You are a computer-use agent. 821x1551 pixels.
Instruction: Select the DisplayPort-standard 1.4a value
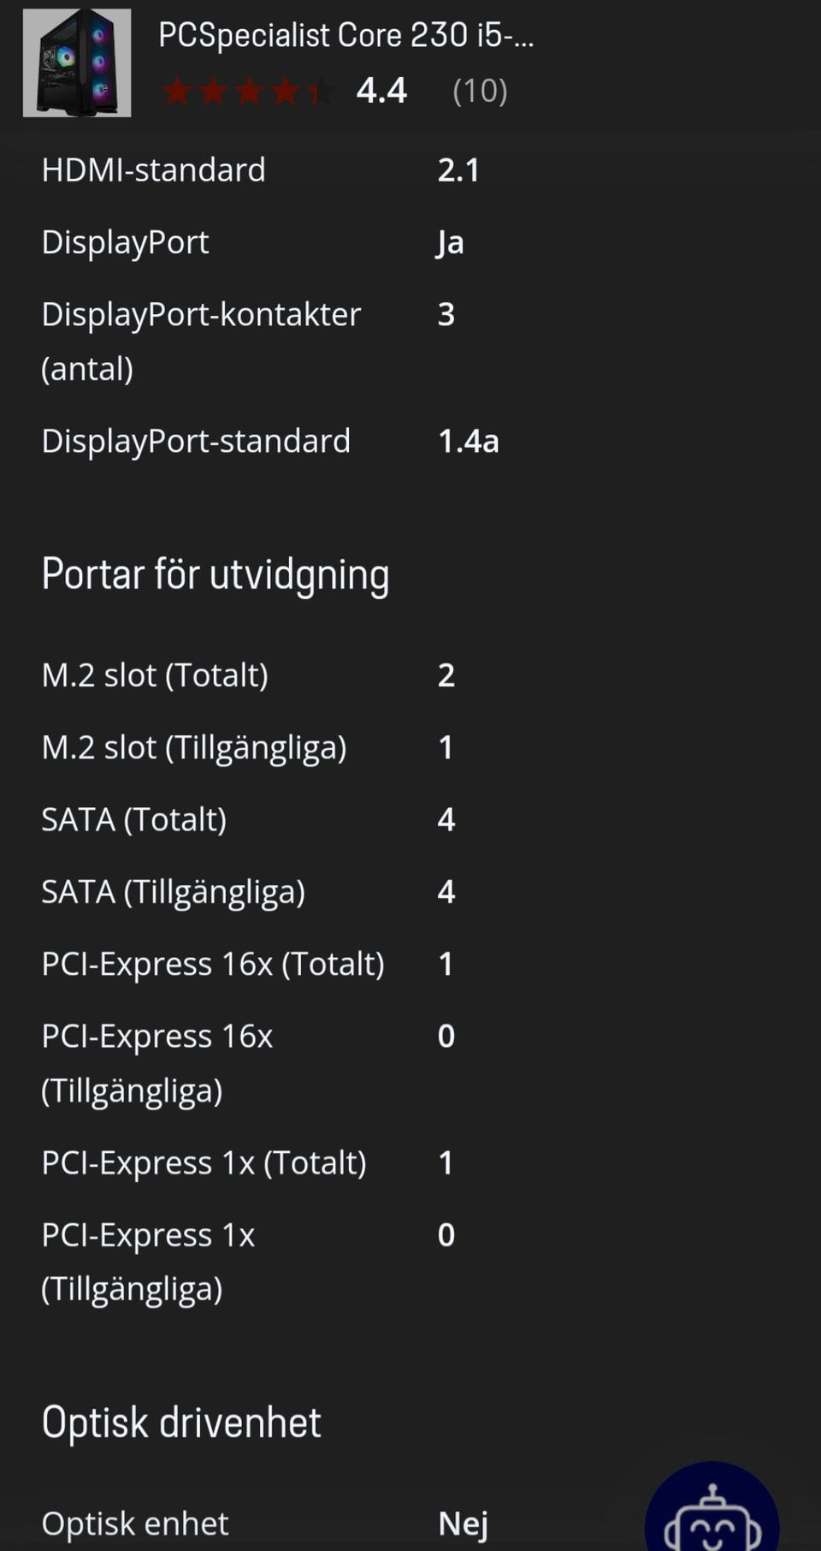(468, 441)
